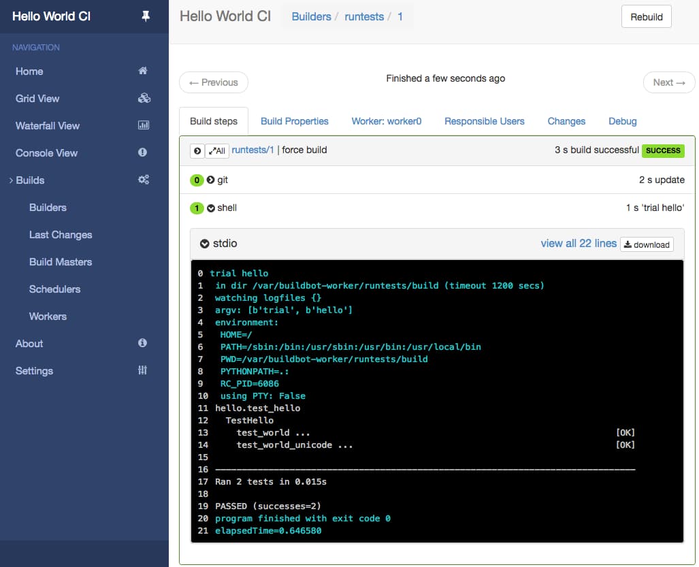Viewport: 699px width, 567px height.
Task: Click the Waterfall View chart icon
Action: (144, 125)
